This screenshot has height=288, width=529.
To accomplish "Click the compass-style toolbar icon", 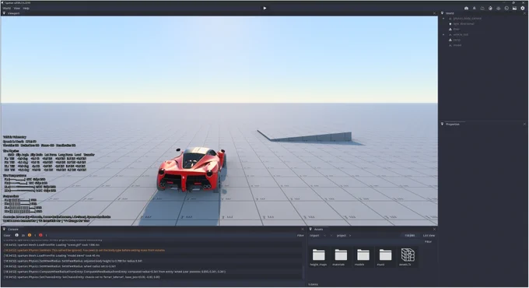I will 490,8.
